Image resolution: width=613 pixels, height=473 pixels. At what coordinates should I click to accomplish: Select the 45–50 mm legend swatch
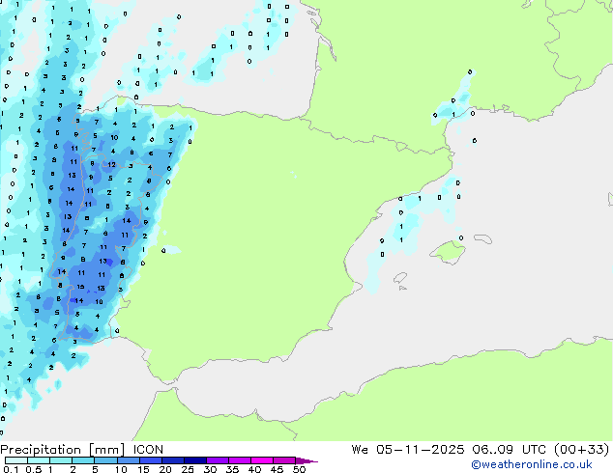(284, 460)
